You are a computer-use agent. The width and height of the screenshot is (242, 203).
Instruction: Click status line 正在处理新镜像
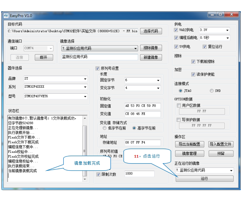(x=23, y=128)
